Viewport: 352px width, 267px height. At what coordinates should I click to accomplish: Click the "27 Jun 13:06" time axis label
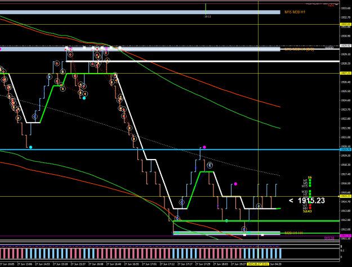(x=25, y=264)
